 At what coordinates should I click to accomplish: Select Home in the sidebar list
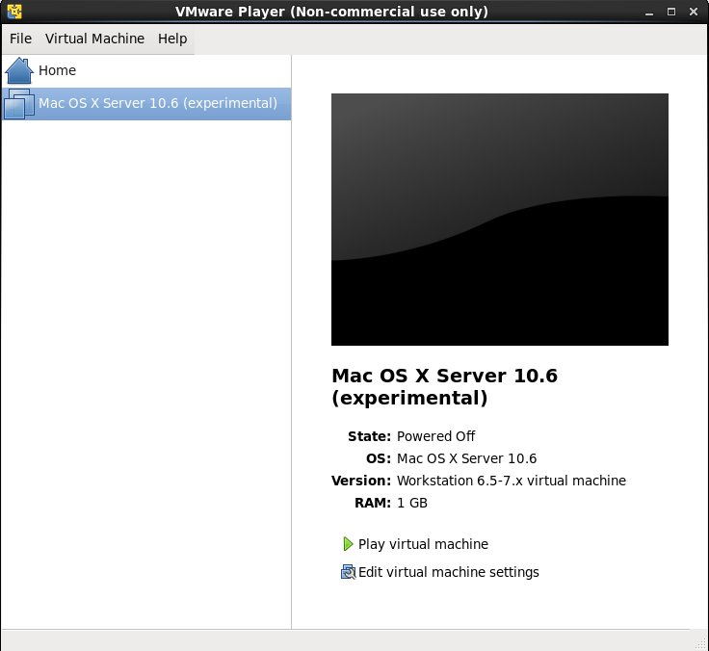tap(146, 71)
